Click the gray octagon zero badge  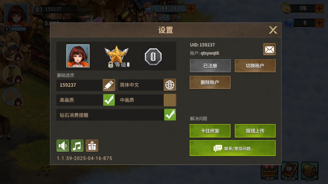(153, 57)
